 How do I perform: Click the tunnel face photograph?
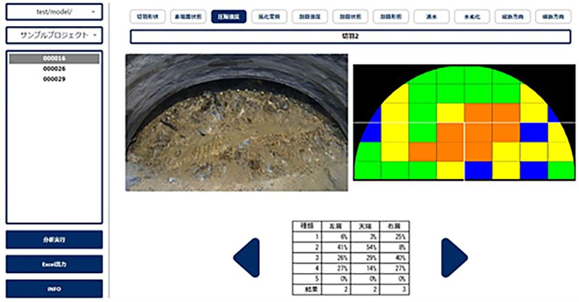236,122
